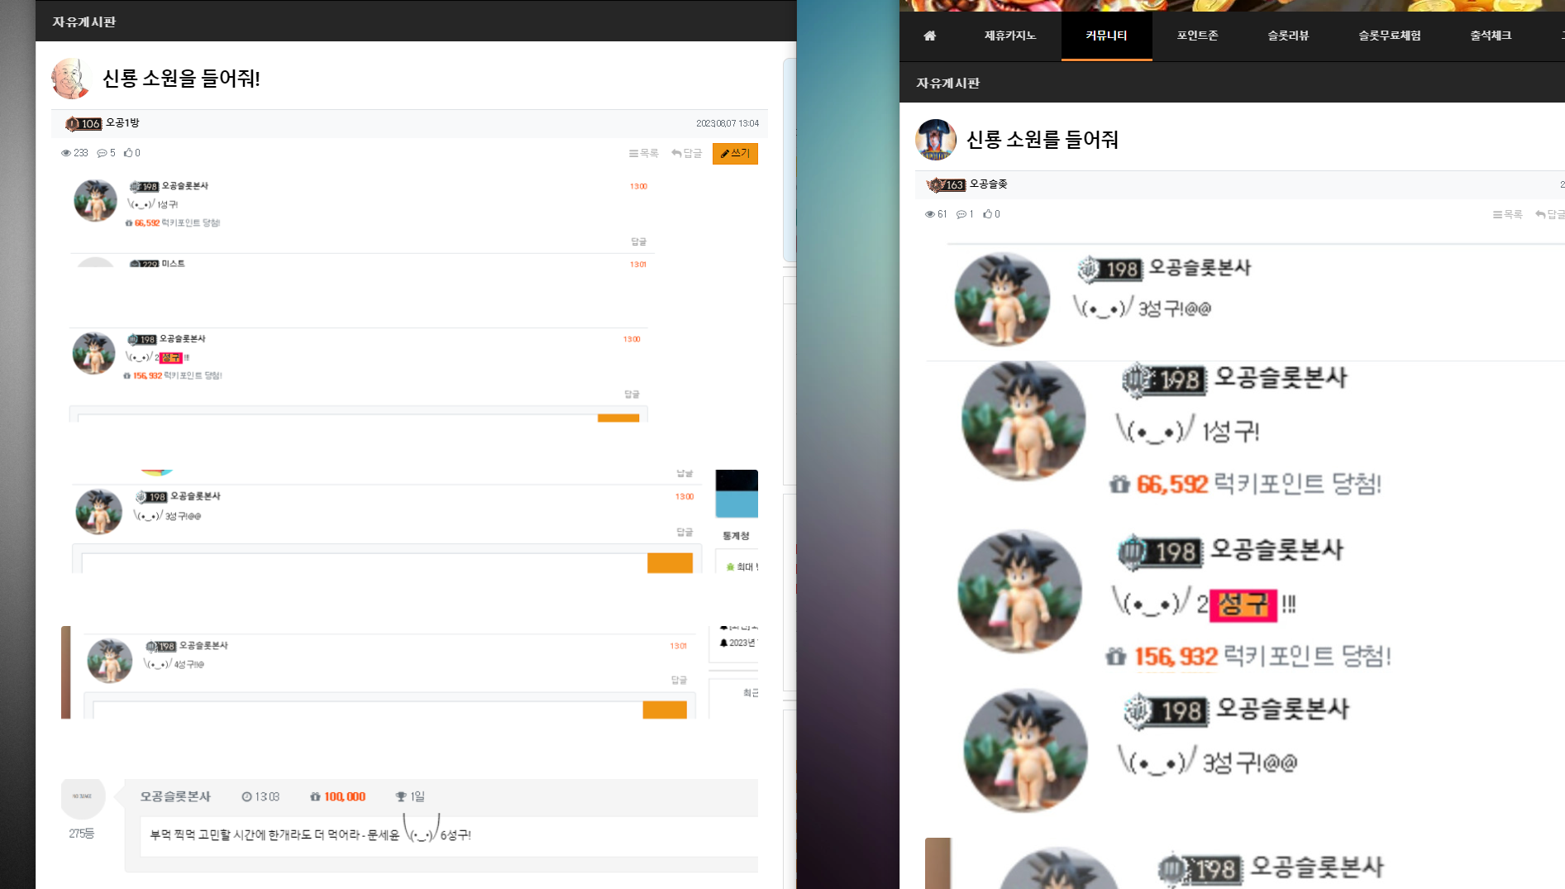
Task: Click the post author avatar next to 신룡 소원을 들어줘!
Action: [x=69, y=79]
